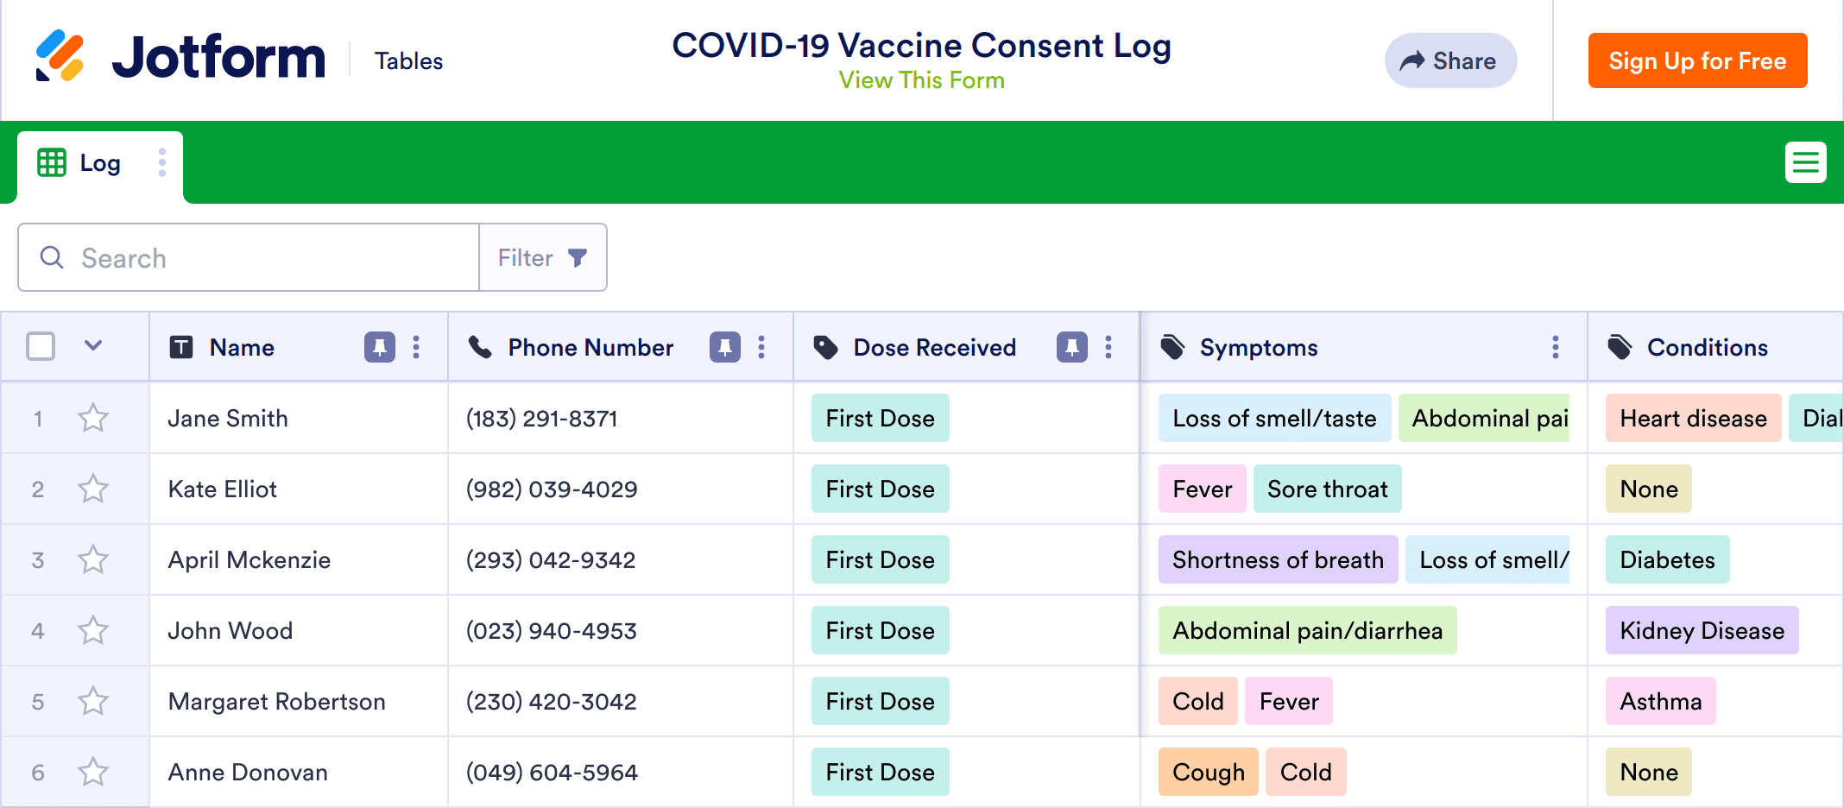The width and height of the screenshot is (1844, 808).
Task: Open the Log tab three-dot menu
Action: pyautogui.click(x=161, y=162)
